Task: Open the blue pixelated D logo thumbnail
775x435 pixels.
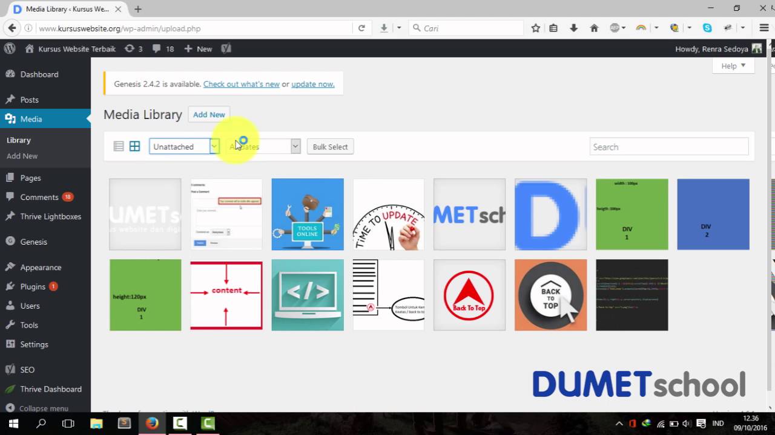Action: point(551,214)
